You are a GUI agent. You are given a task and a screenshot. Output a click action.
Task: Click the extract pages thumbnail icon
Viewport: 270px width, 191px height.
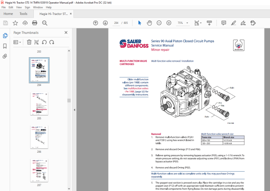click(x=36, y=42)
